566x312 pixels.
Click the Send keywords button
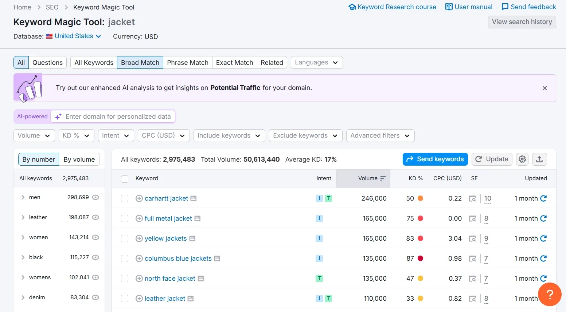435,159
